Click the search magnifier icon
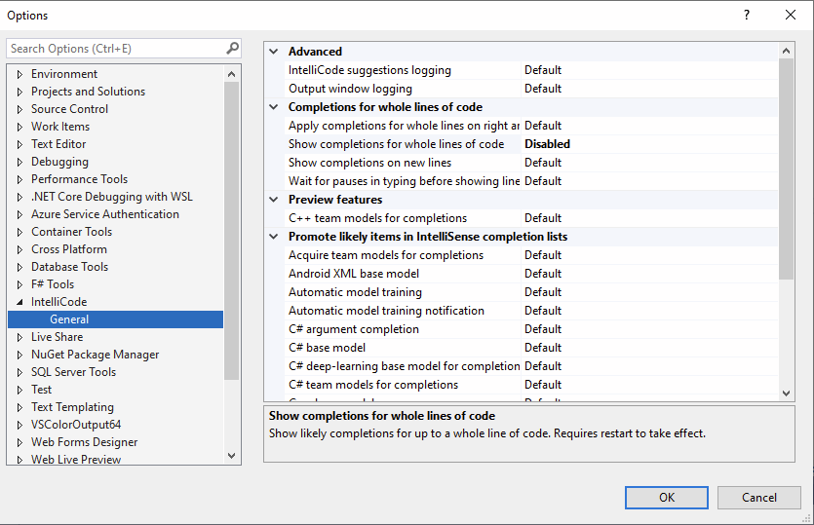This screenshot has height=525, width=814. click(x=233, y=49)
